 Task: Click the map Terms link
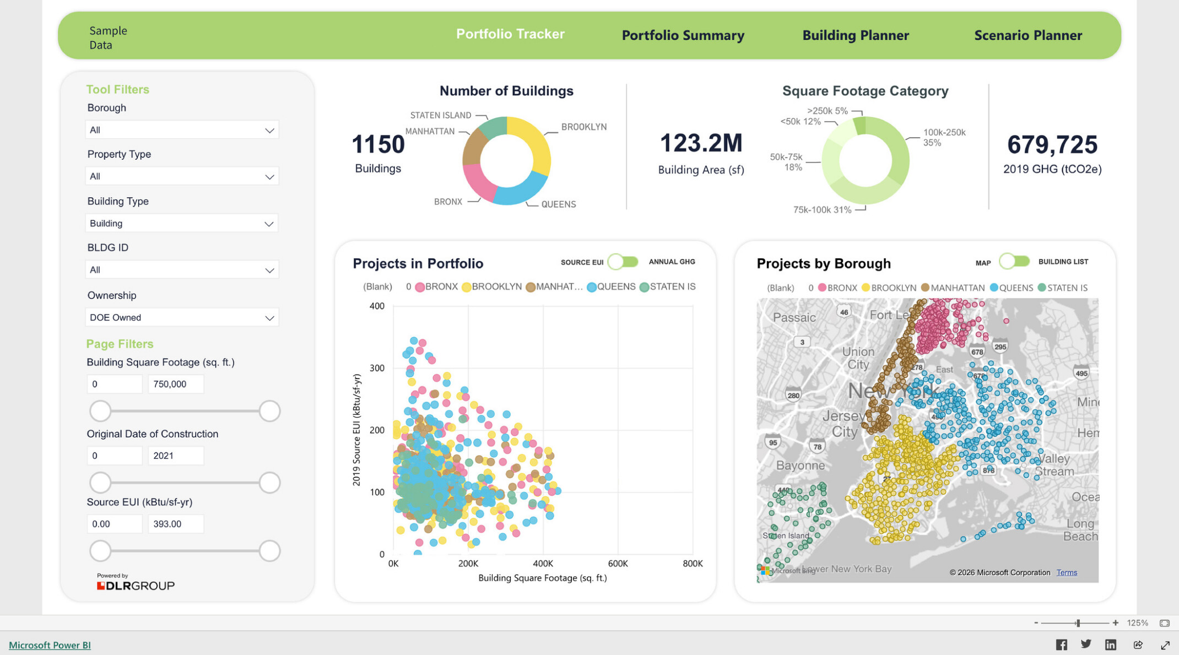(x=1067, y=572)
